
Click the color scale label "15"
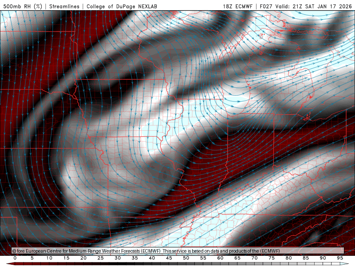[66, 258]
